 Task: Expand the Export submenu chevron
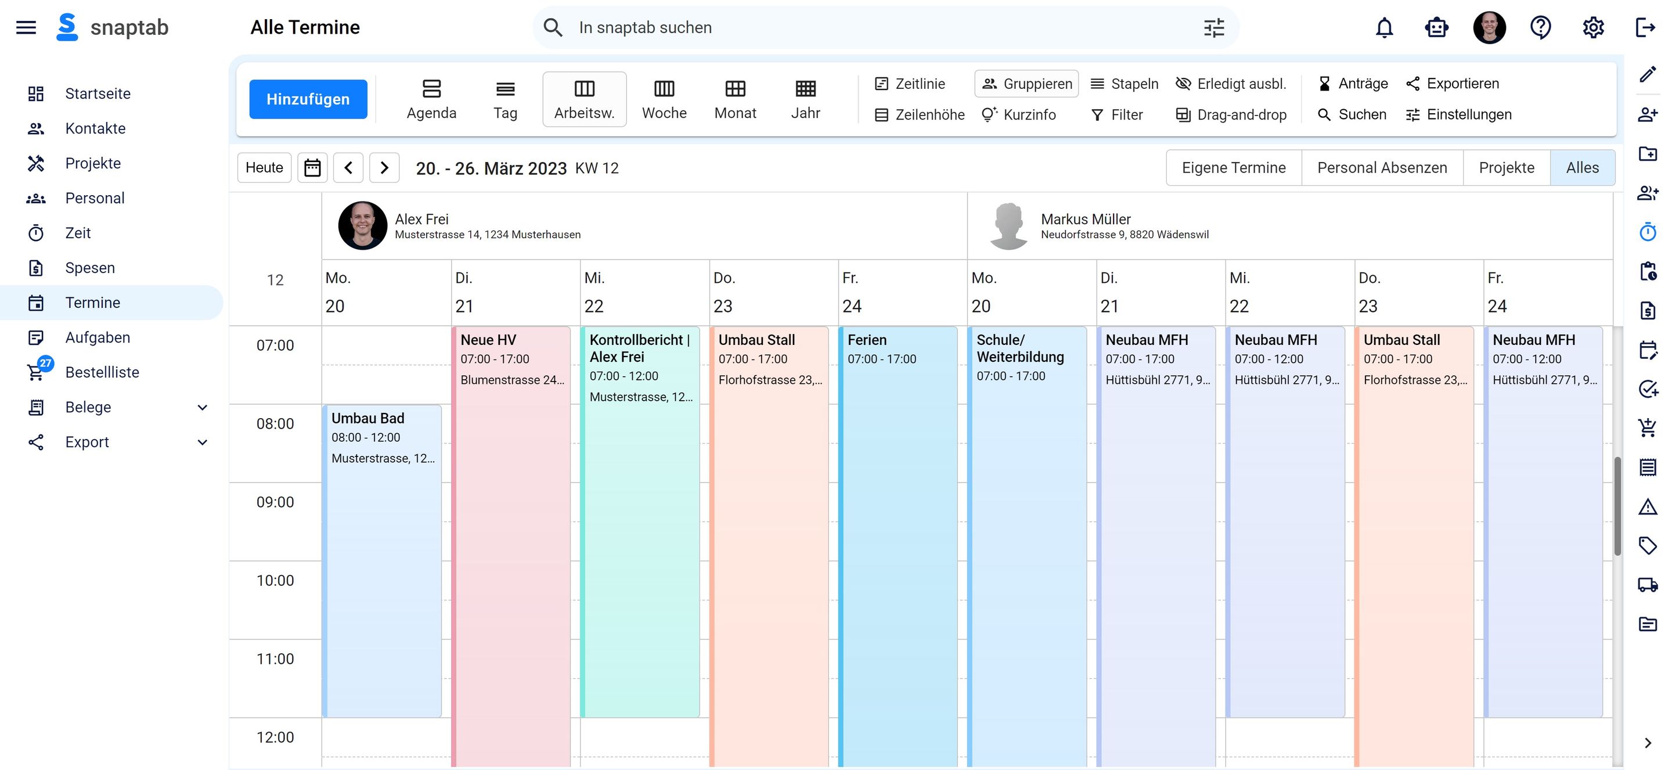202,442
